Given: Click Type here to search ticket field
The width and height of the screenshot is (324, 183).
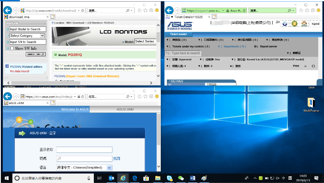Looking at the screenshot, I should coord(183,53).
